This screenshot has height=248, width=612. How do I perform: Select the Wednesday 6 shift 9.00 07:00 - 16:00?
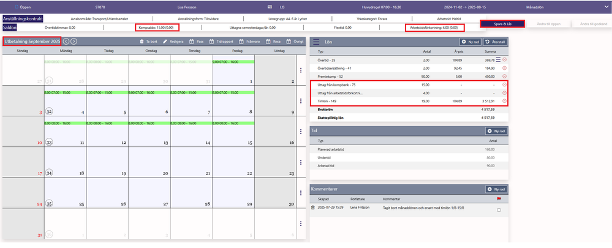tap(149, 92)
